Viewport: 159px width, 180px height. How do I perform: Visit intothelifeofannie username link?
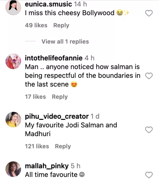[x=54, y=58]
